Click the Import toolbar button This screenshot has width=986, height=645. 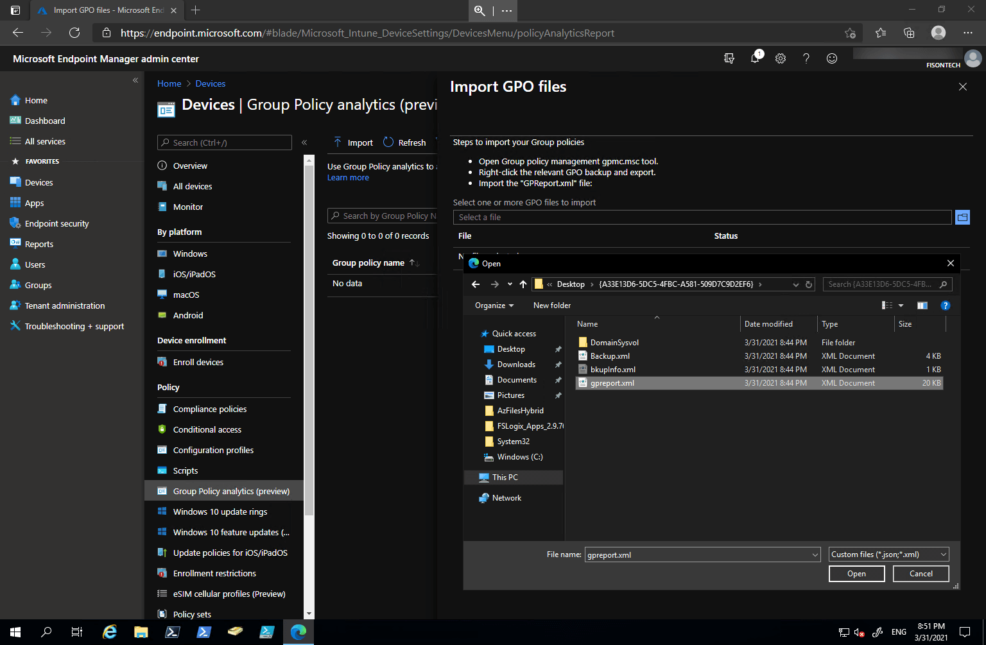353,142
